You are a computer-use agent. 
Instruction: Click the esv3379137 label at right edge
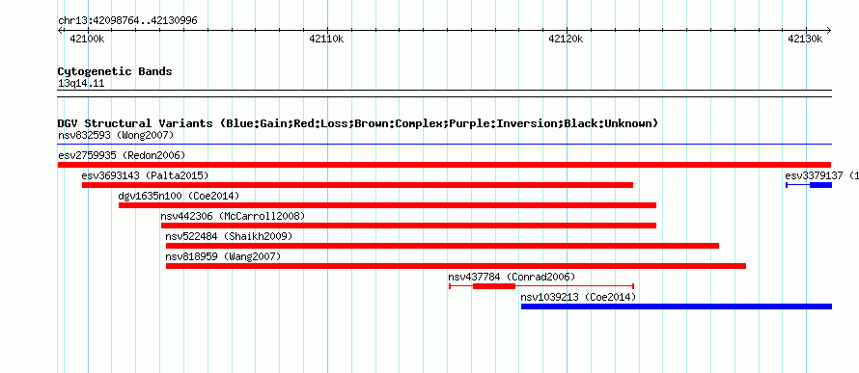click(x=821, y=175)
